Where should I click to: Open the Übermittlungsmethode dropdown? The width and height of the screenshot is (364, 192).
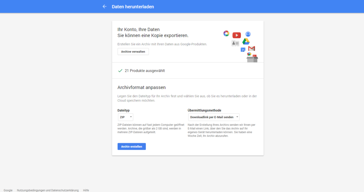[x=214, y=117]
